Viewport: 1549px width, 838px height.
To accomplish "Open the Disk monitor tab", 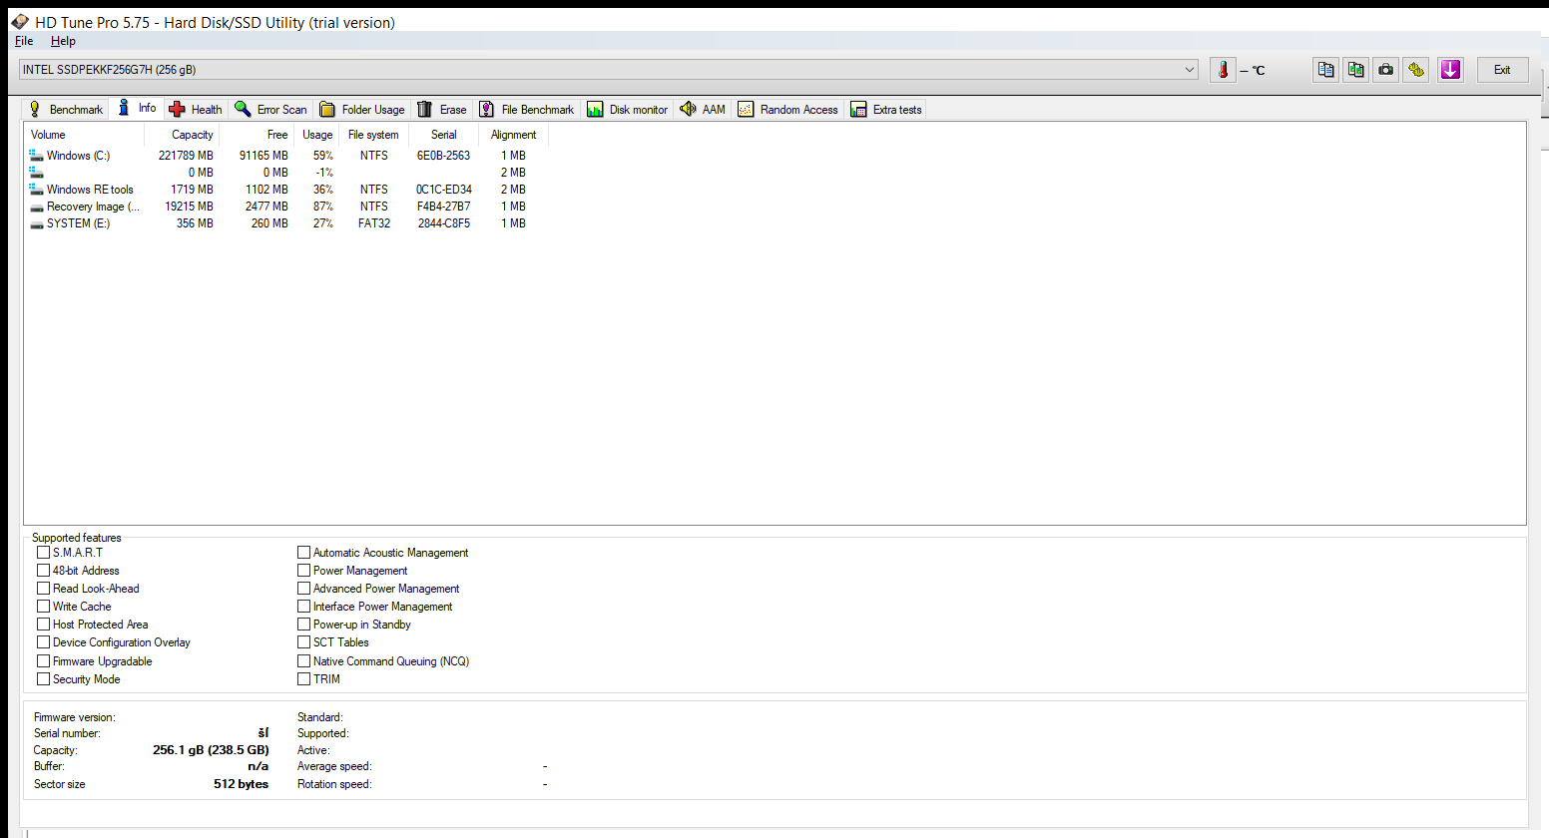I will point(628,110).
